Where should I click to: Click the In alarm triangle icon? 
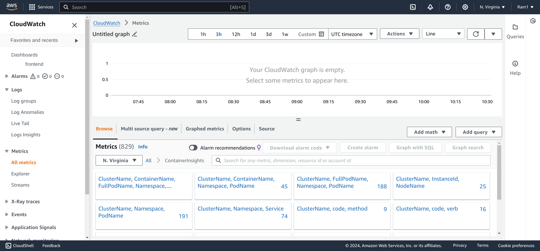(x=33, y=76)
